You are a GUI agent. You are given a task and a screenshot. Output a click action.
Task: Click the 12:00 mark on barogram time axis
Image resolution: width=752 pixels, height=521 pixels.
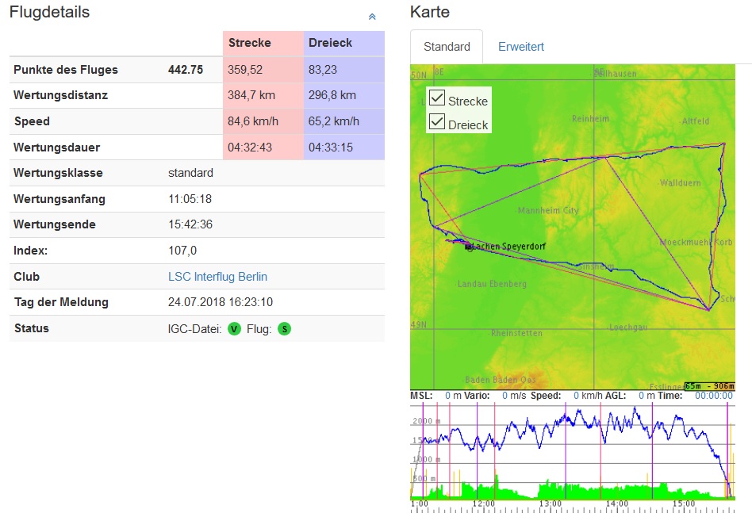click(483, 504)
